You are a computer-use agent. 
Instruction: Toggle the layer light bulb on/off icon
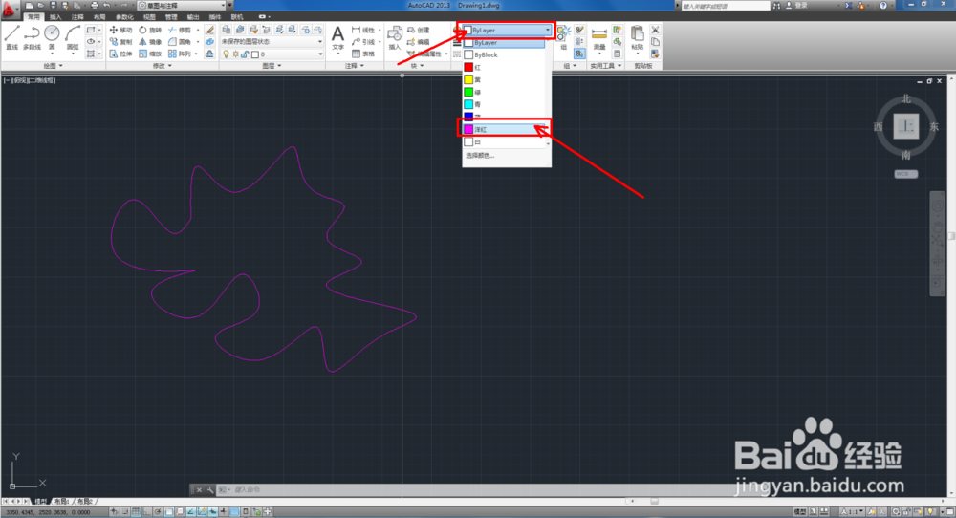[227, 54]
